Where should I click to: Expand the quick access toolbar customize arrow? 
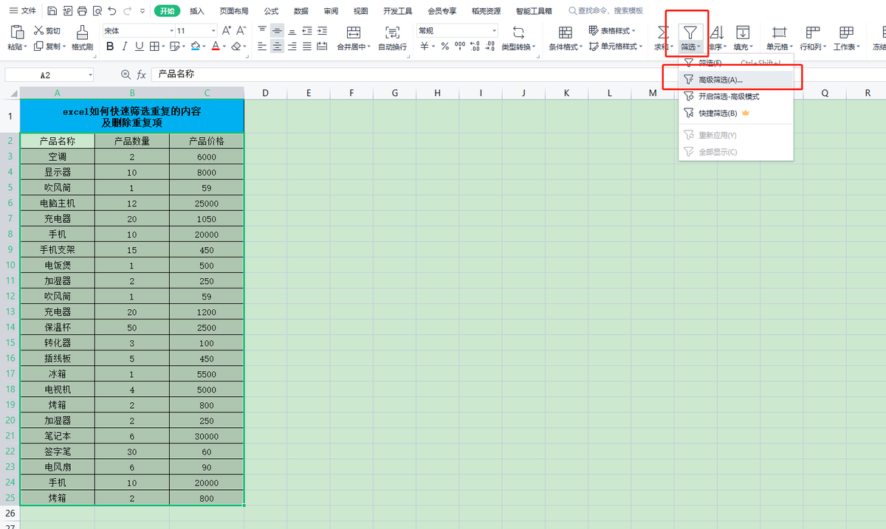(x=142, y=12)
